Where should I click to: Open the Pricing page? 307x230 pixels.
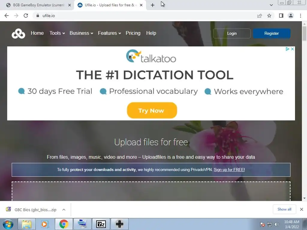(x=133, y=33)
